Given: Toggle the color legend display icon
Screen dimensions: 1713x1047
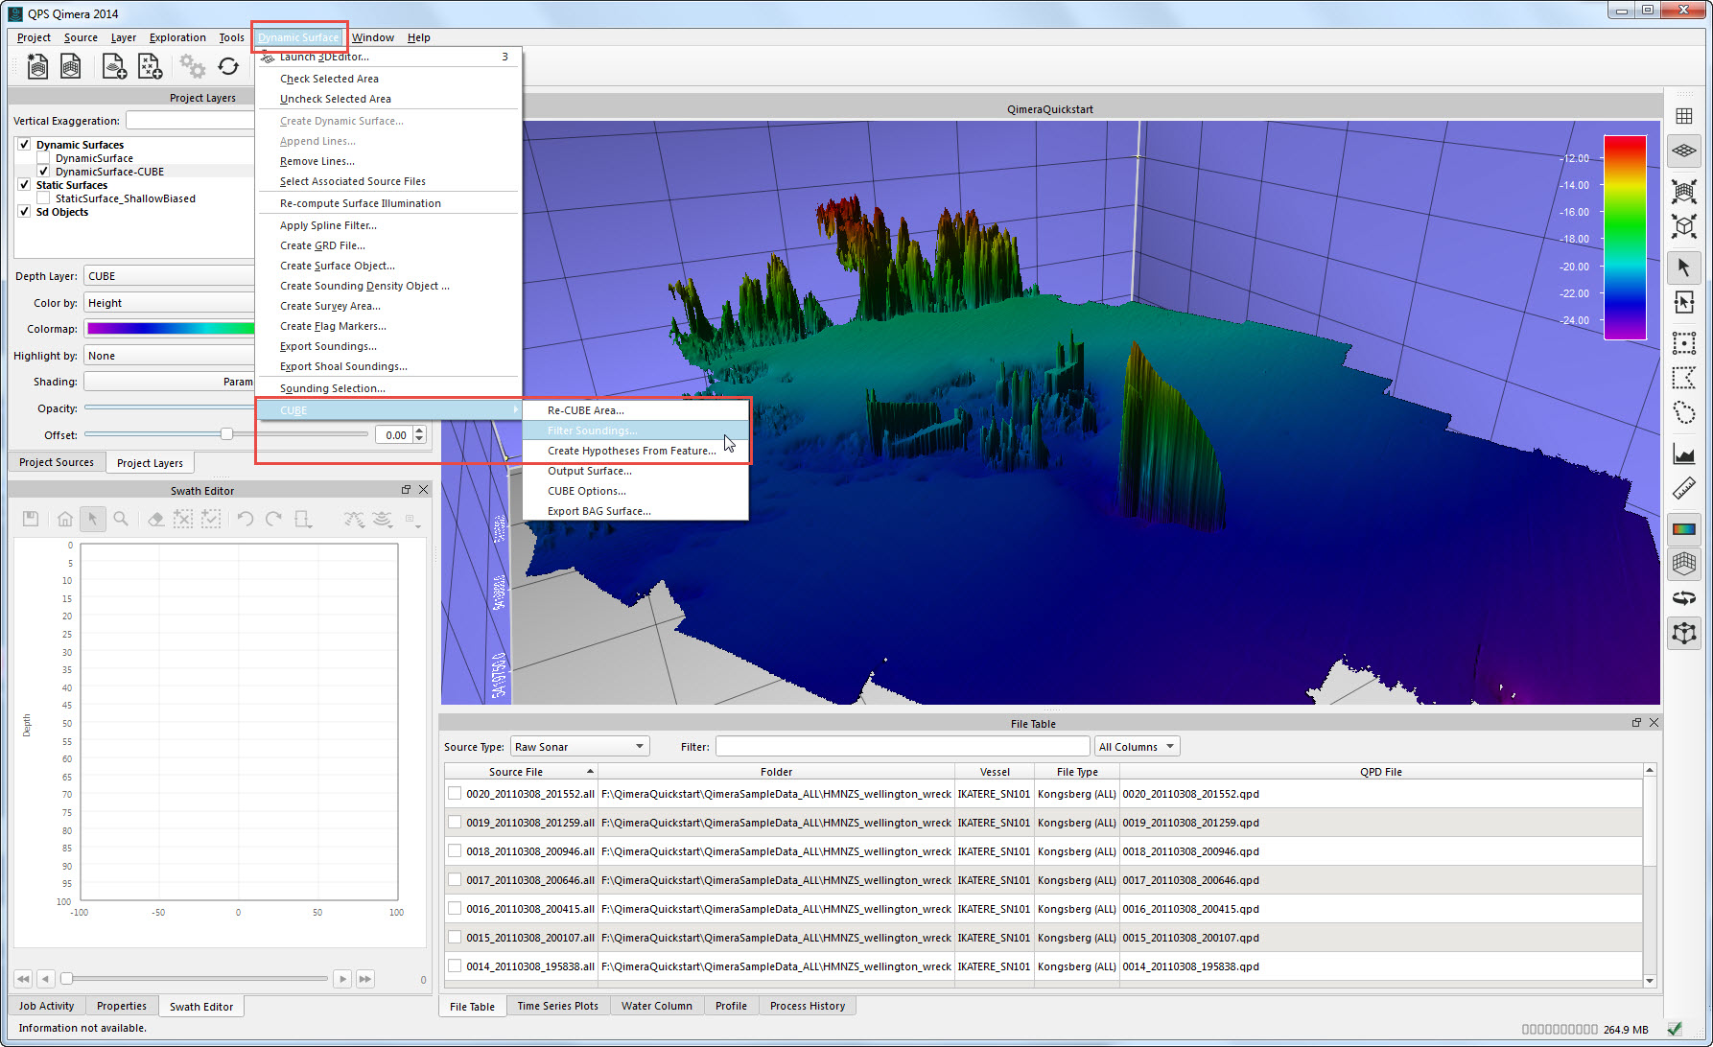Looking at the screenshot, I should tap(1683, 528).
